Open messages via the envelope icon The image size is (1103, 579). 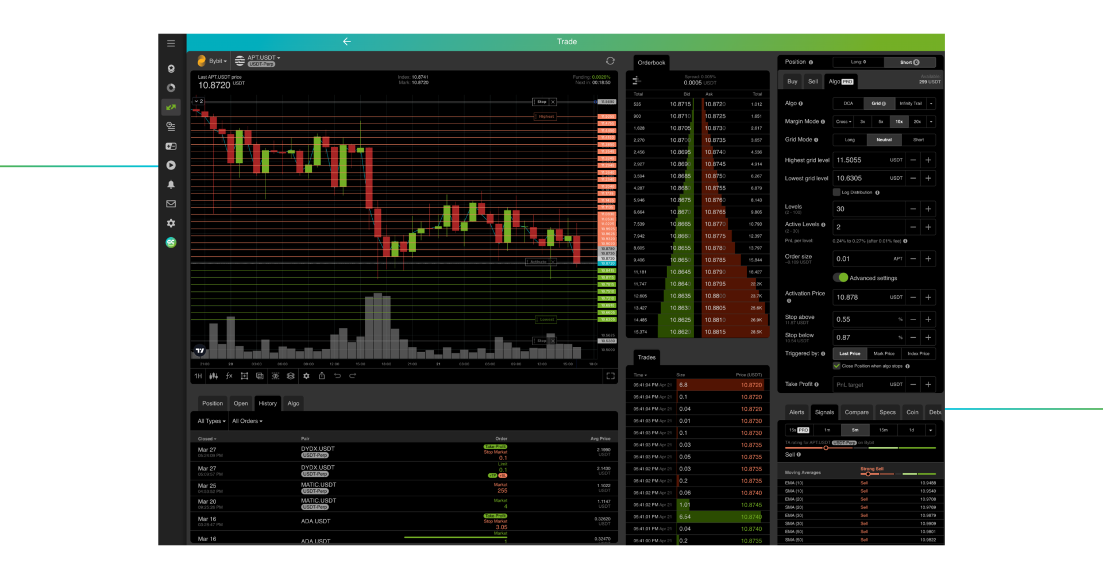click(x=171, y=203)
